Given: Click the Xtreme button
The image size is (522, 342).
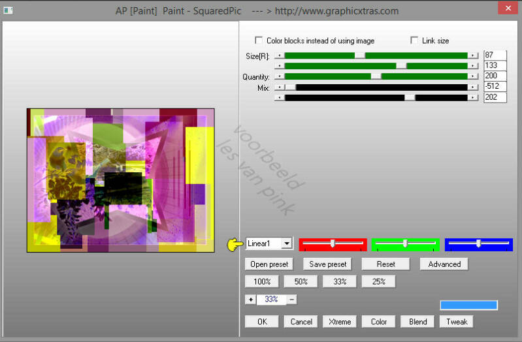Looking at the screenshot, I should pos(340,322).
